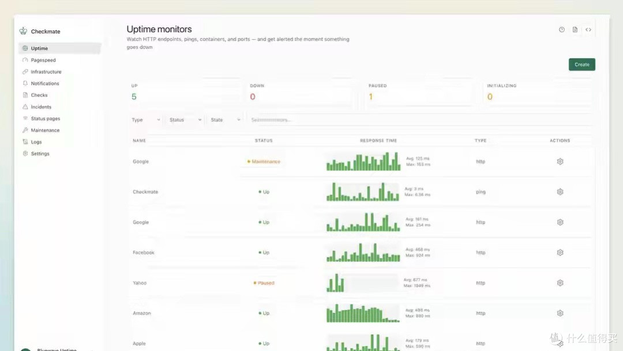Click the Amazon monitor name

click(x=141, y=313)
